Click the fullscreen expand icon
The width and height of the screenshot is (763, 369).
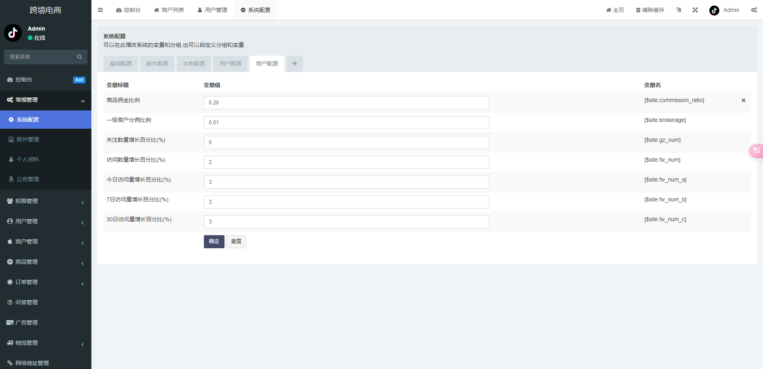click(x=695, y=10)
